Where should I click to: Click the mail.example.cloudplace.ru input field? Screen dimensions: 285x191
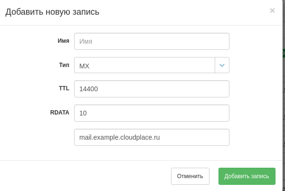tap(152, 137)
